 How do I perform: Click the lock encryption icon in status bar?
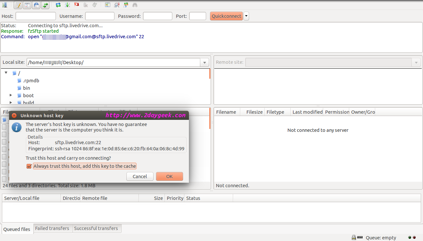353,237
